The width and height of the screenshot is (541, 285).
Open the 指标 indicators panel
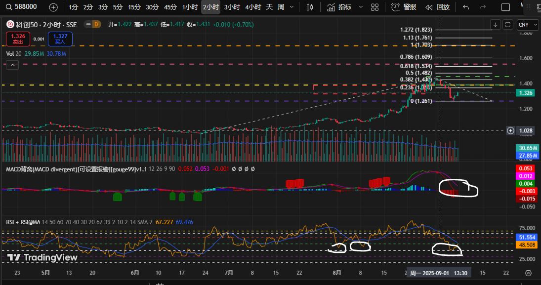(340, 7)
